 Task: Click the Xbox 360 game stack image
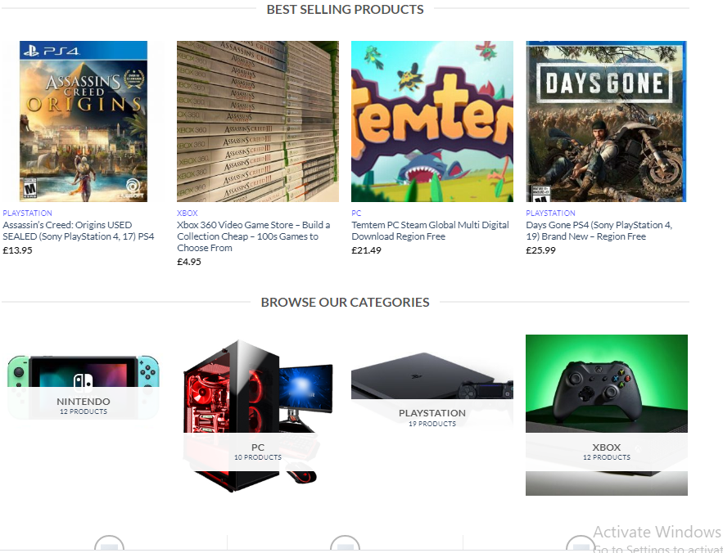coord(258,121)
